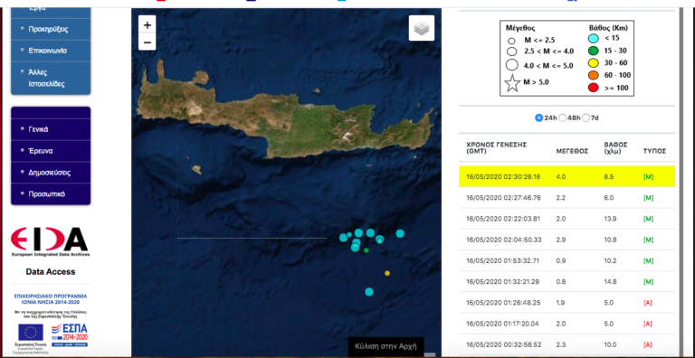Click the star M > 5.0 legend symbol
Screen dimensions: 695x358
(x=512, y=83)
